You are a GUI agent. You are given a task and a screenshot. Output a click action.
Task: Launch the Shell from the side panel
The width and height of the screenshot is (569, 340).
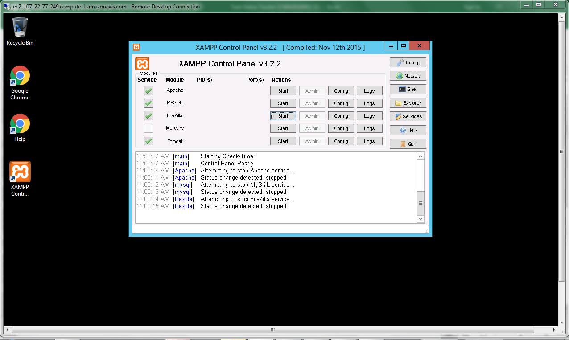click(x=408, y=89)
